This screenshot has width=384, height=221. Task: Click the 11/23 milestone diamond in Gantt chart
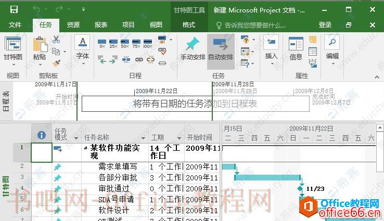coord(300,188)
